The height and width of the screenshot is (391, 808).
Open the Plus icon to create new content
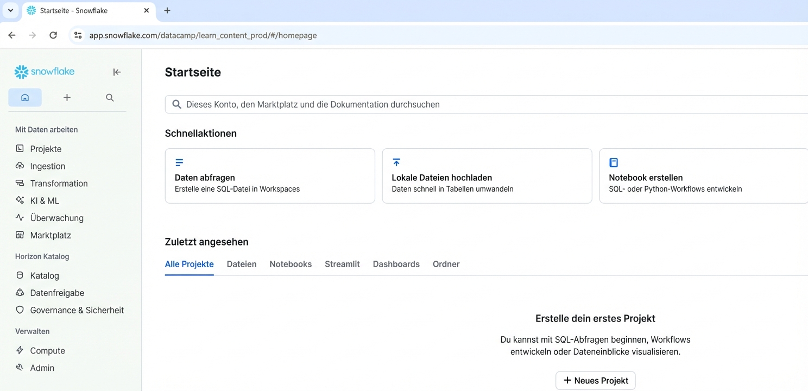67,97
